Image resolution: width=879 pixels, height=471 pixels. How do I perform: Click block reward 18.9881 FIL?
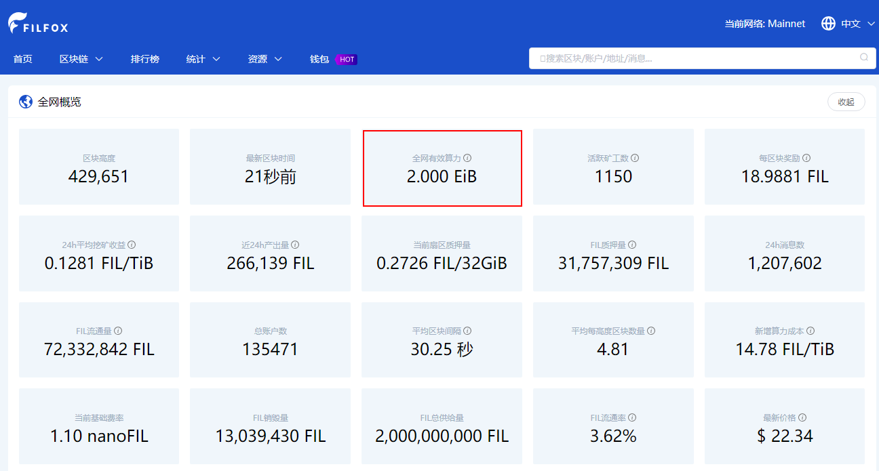tap(785, 177)
